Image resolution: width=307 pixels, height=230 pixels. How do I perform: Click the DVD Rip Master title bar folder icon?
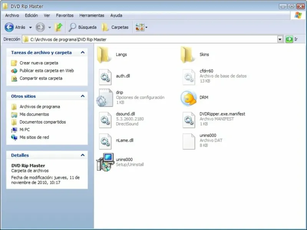click(x=5, y=6)
